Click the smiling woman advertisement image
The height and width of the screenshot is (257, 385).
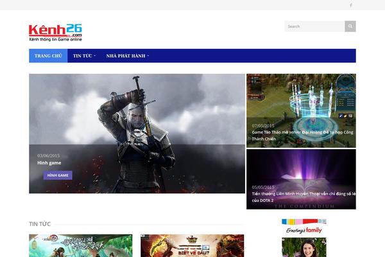[304, 247]
